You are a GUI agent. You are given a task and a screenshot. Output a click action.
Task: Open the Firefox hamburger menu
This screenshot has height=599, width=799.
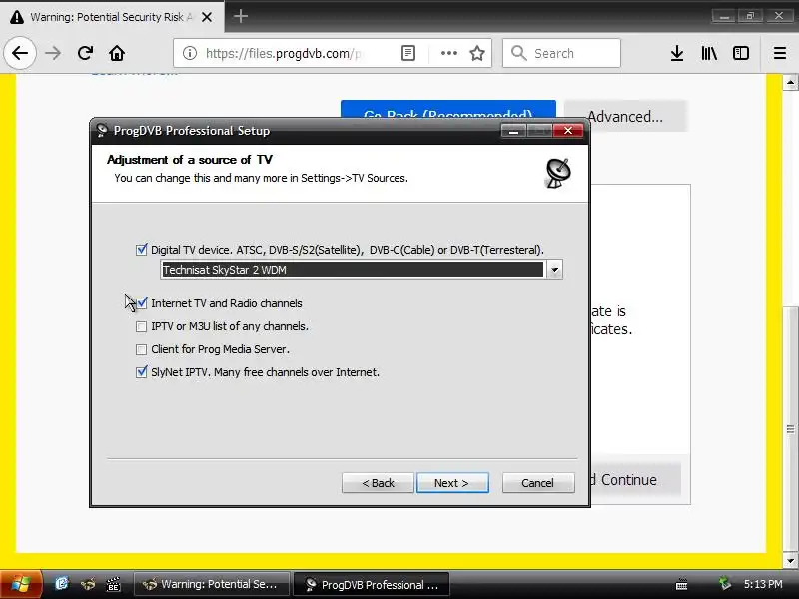[780, 53]
